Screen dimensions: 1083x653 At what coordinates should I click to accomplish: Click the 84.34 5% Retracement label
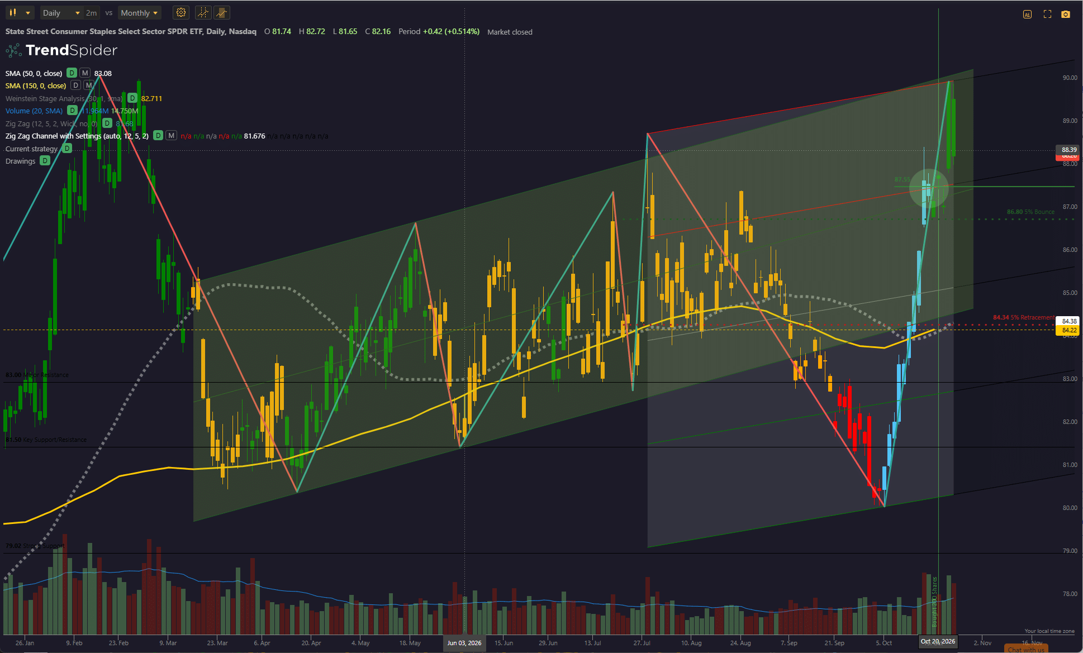pos(1023,317)
